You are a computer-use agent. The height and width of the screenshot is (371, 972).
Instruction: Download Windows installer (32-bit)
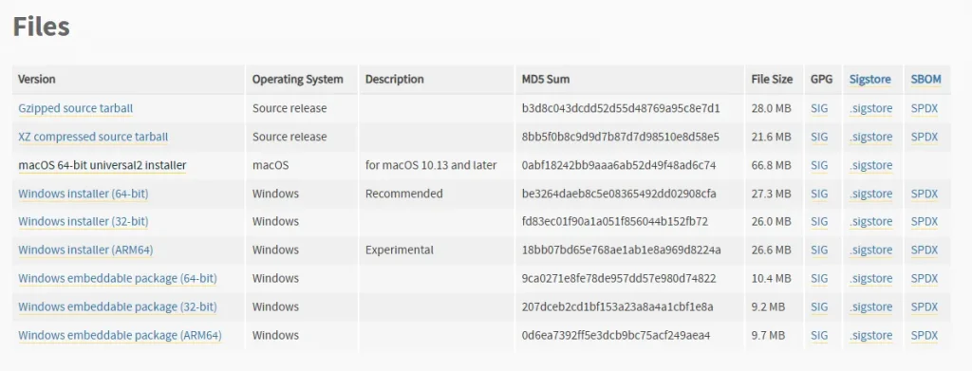(84, 221)
